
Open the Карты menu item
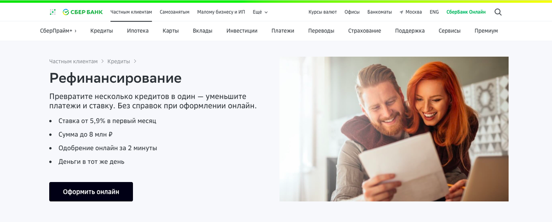coord(171,31)
